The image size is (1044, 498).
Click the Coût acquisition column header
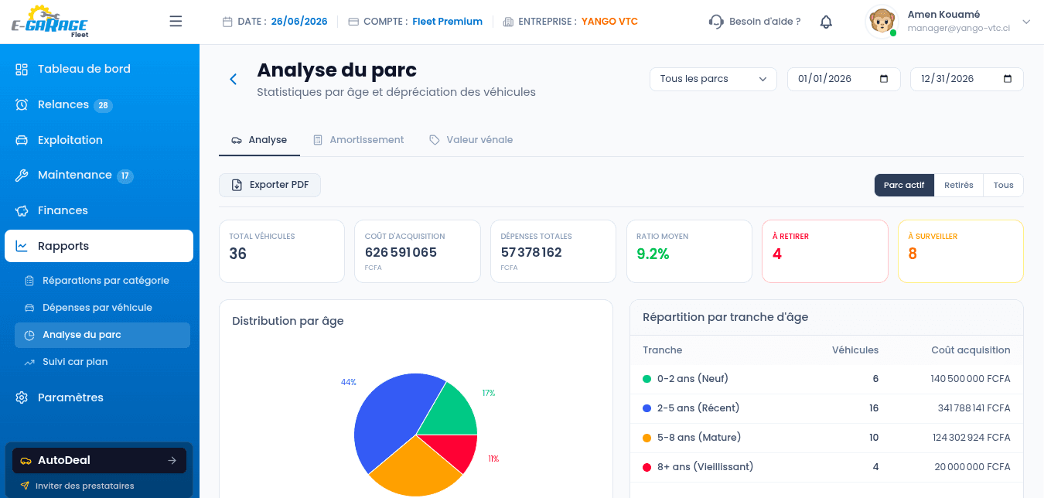971,350
